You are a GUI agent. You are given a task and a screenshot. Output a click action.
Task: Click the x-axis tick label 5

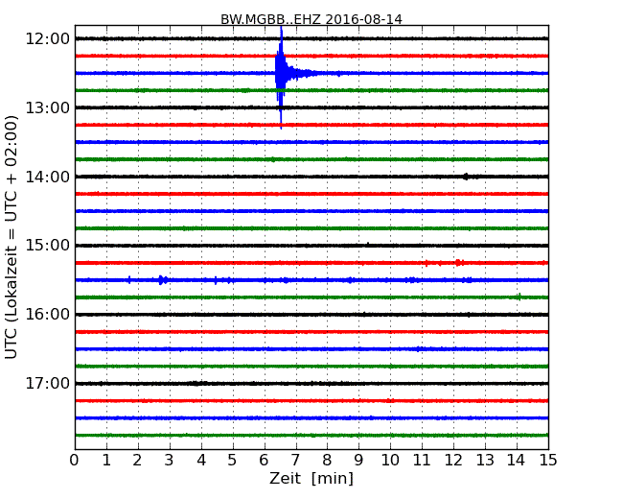point(233,461)
